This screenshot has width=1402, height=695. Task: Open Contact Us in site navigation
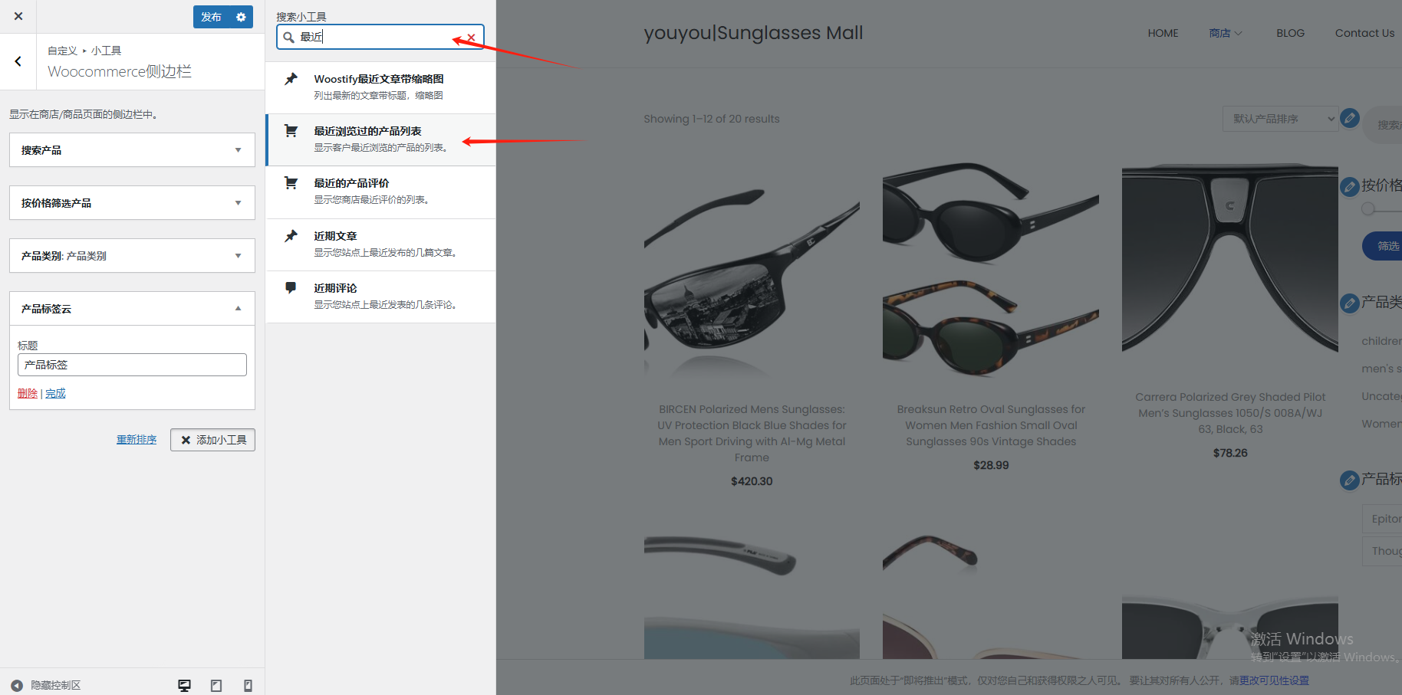click(1364, 33)
